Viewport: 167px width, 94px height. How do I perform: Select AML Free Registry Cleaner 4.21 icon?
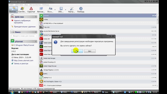41,81
